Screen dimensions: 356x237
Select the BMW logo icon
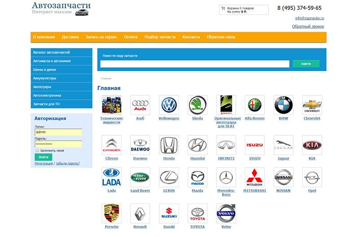pos(283,105)
